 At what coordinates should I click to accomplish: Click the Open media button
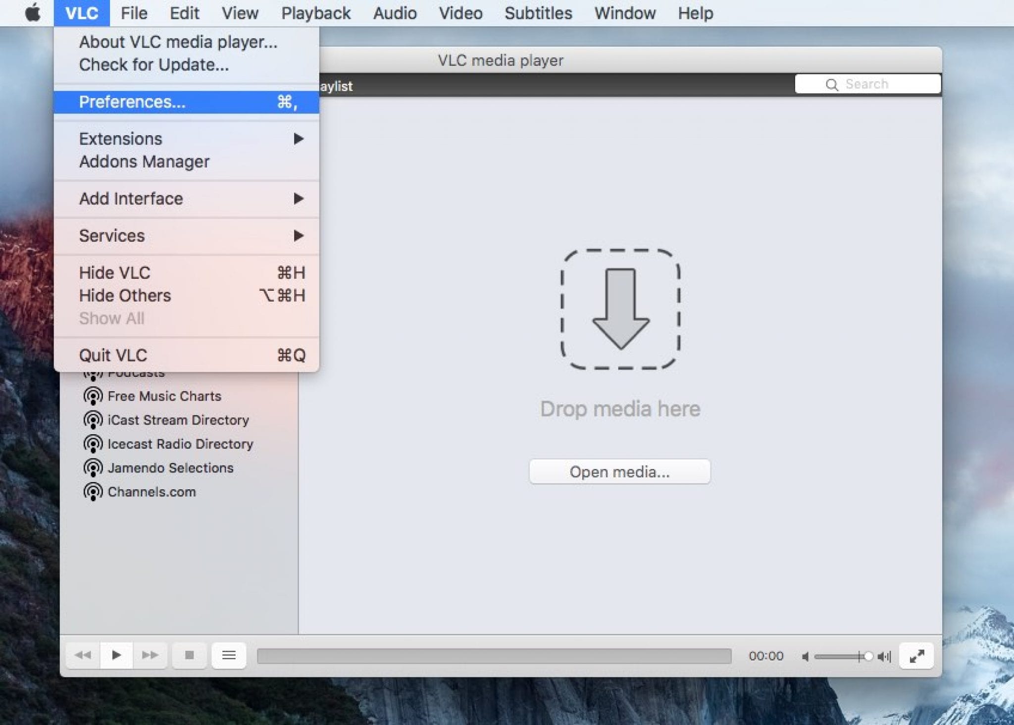click(x=619, y=471)
